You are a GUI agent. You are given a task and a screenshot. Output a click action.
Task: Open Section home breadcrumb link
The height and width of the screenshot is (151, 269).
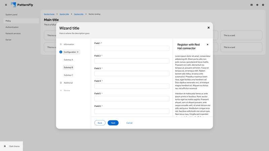coord(49,14)
